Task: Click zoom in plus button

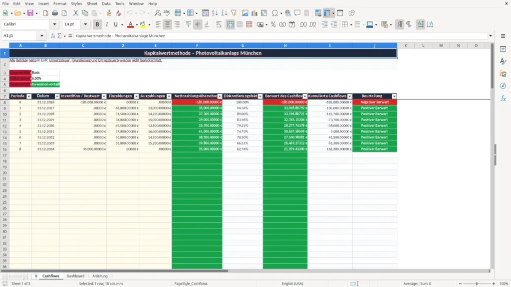Action: tap(494, 284)
